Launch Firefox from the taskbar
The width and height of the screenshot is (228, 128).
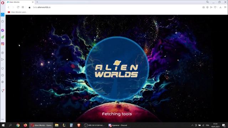tap(25, 125)
